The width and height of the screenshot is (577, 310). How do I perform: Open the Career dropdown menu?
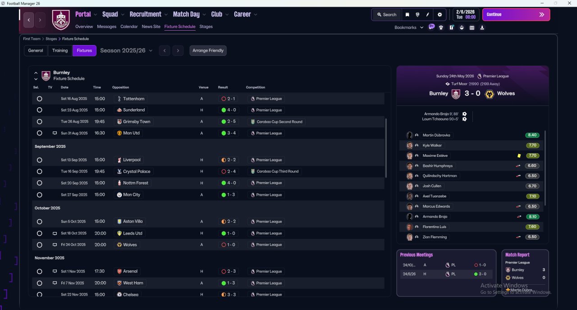click(246, 14)
